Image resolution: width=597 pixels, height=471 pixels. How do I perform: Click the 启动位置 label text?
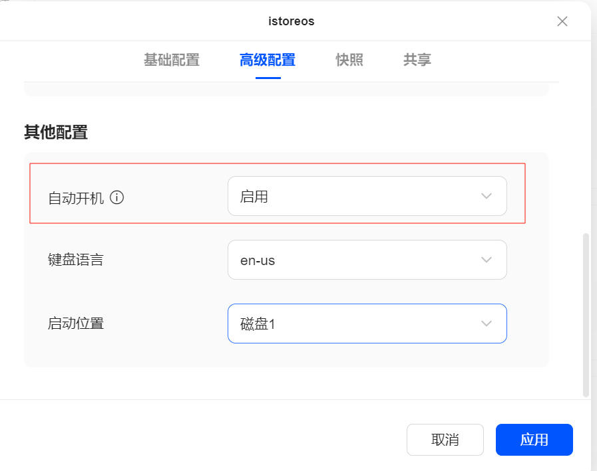pos(76,324)
